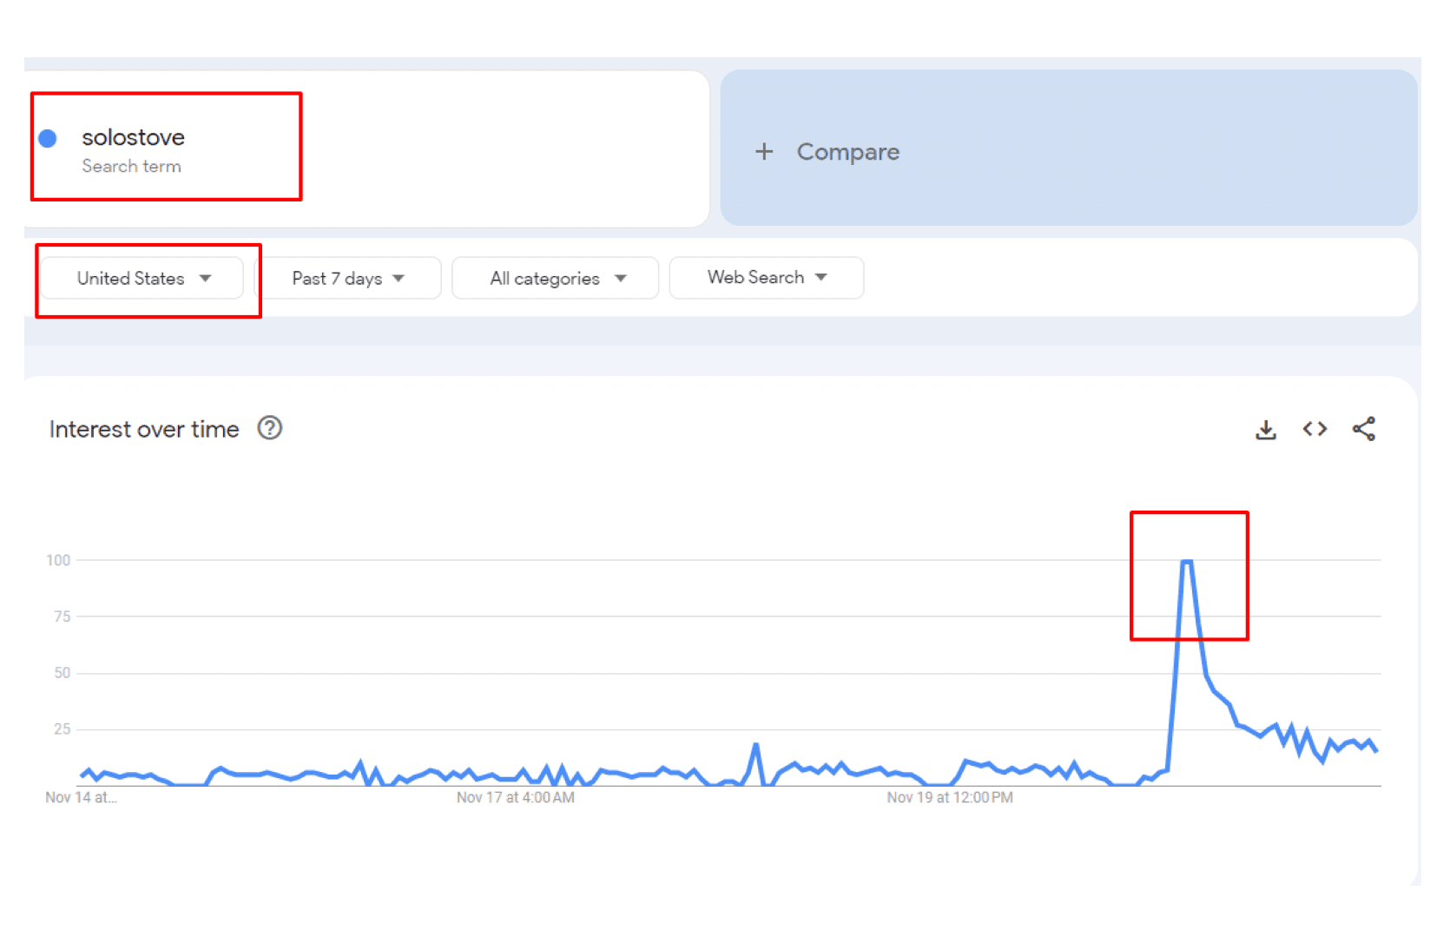The height and width of the screenshot is (943, 1450).
Task: Share the Interest over time chart
Action: point(1364,429)
